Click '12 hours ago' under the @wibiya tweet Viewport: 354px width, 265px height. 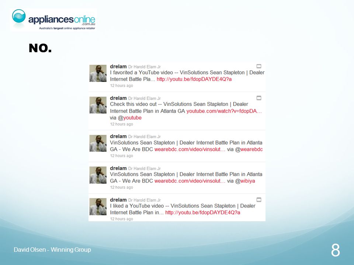click(121, 187)
